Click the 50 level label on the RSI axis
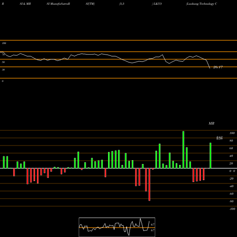This screenshot has height=237, width=237. pyautogui.click(x=3, y=62)
